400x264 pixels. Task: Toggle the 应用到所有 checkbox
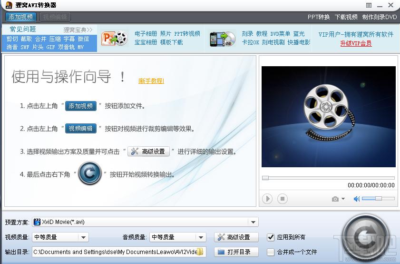coord(271,237)
